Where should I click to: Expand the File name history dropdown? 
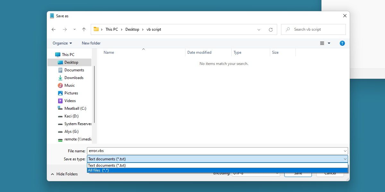(345, 151)
